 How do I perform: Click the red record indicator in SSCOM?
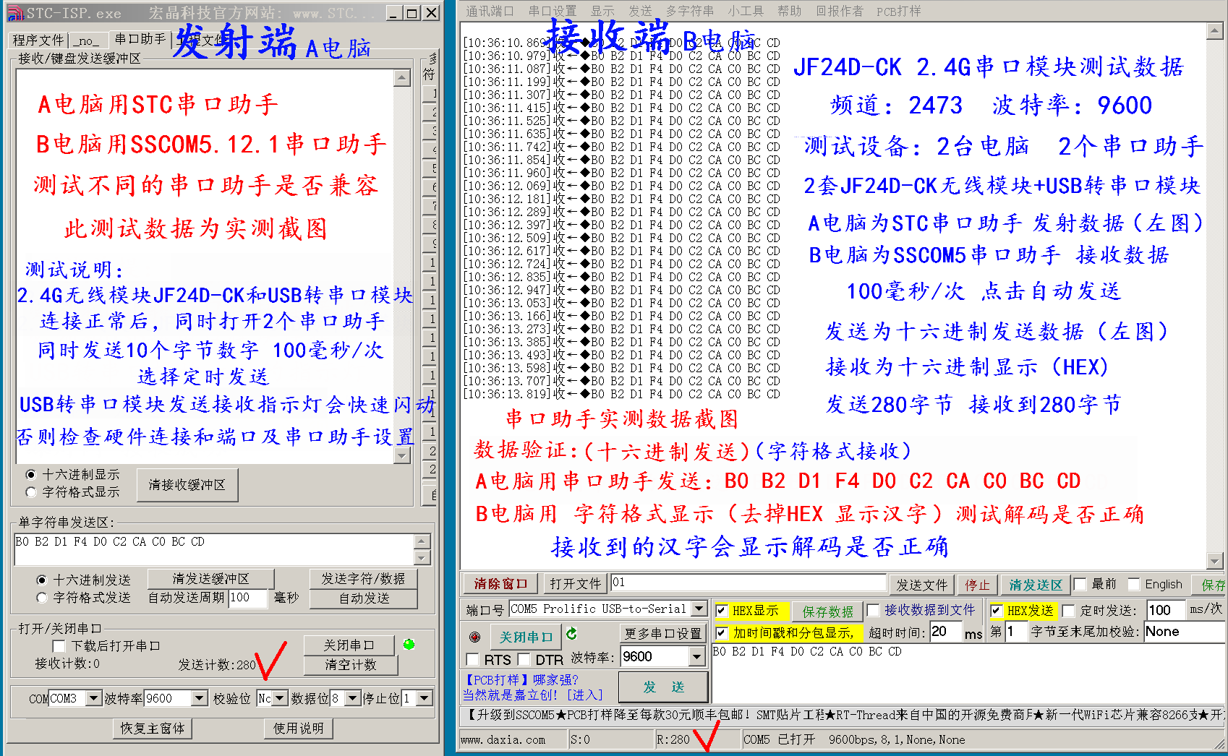point(474,637)
